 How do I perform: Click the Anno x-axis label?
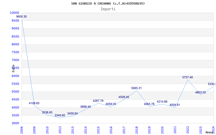(209, 132)
